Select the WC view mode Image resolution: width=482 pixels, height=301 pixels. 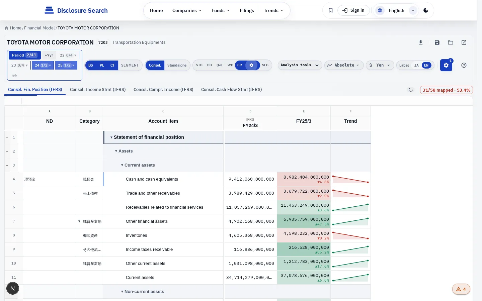230,65
